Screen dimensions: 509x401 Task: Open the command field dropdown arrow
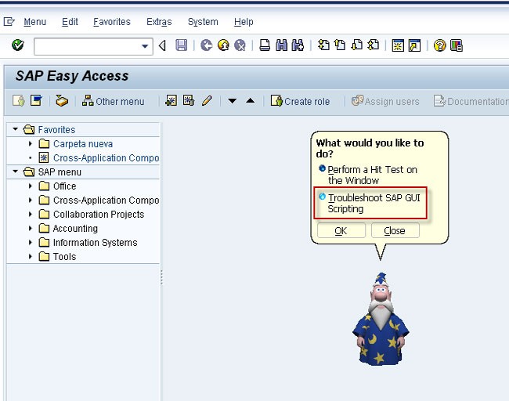click(x=145, y=46)
